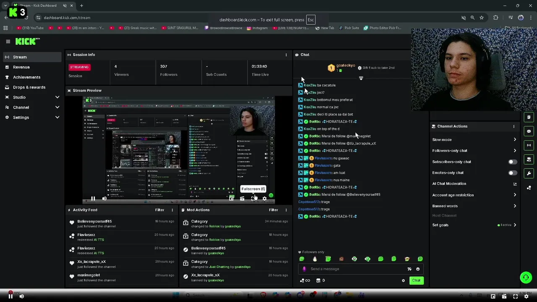Click the wrench icon on right rail

(x=529, y=173)
